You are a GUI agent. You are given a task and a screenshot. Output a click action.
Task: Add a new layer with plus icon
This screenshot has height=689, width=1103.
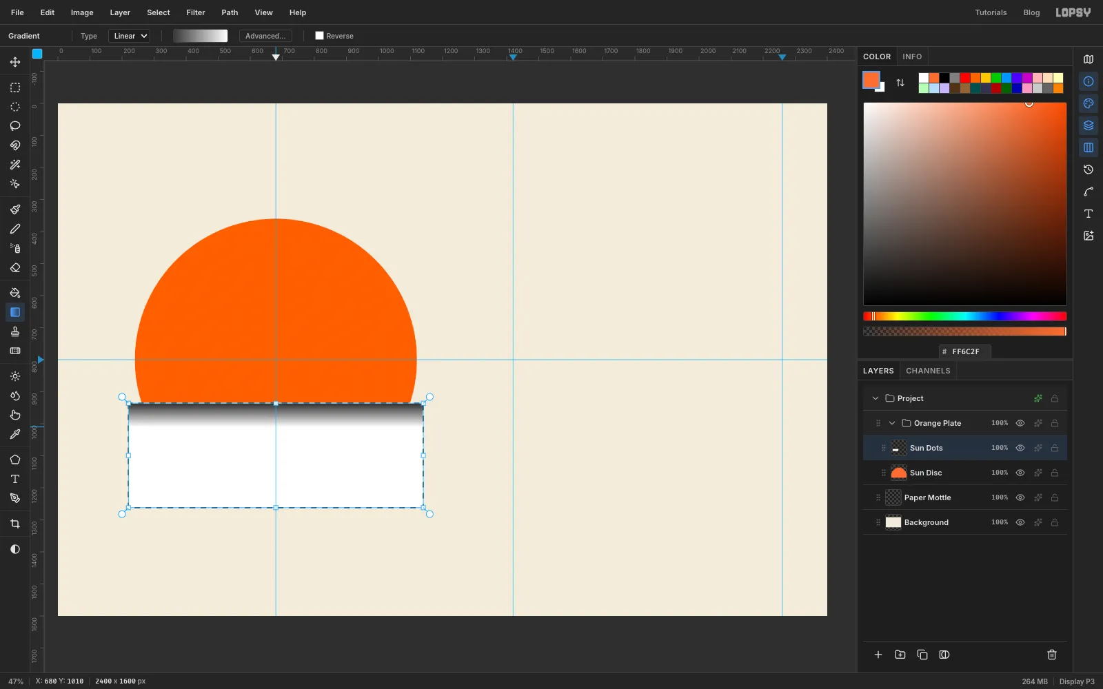click(x=878, y=655)
